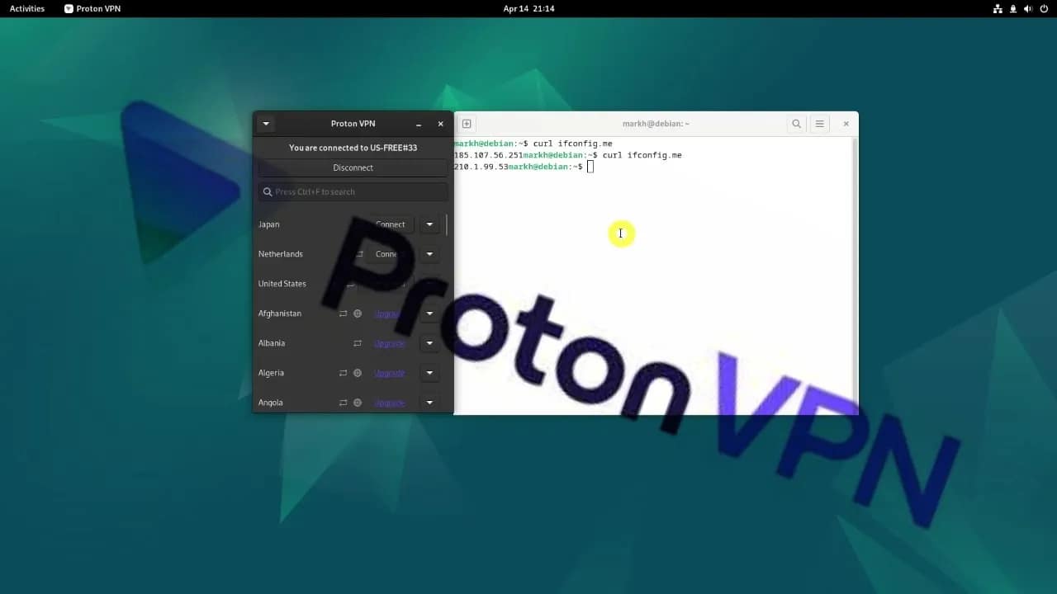Expand the Japan server list
1057x594 pixels.
point(429,224)
